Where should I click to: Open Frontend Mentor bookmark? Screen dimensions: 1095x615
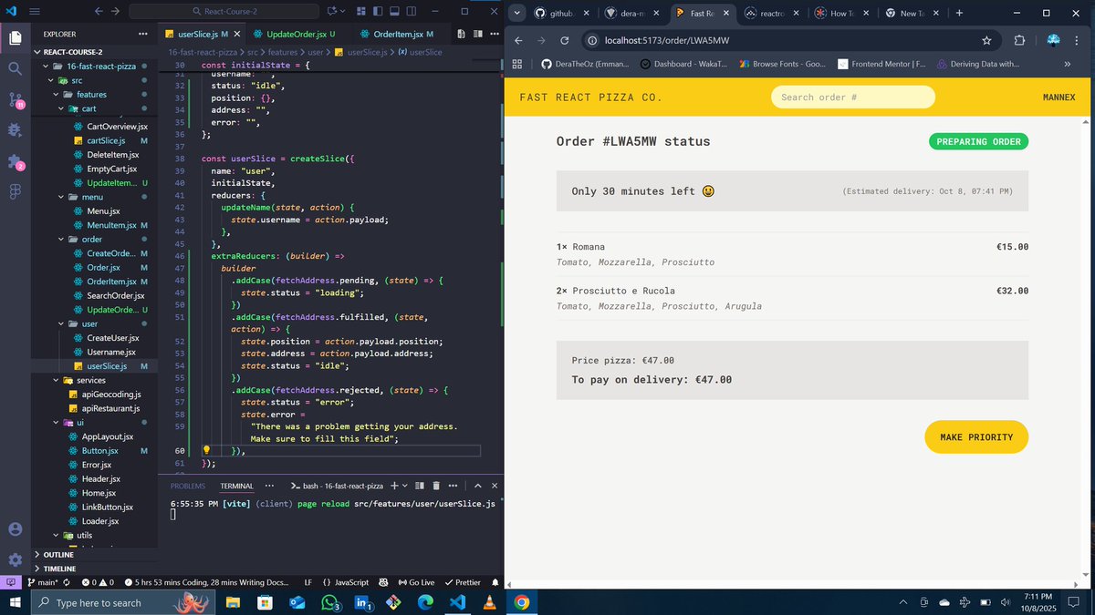tap(881, 64)
